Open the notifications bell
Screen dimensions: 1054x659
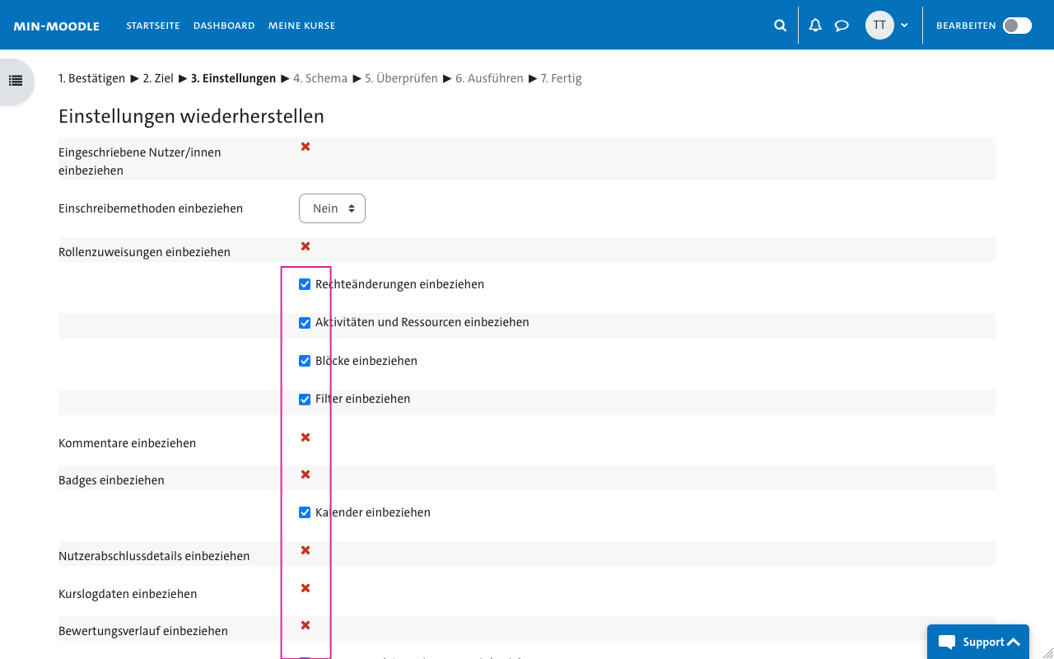(815, 26)
